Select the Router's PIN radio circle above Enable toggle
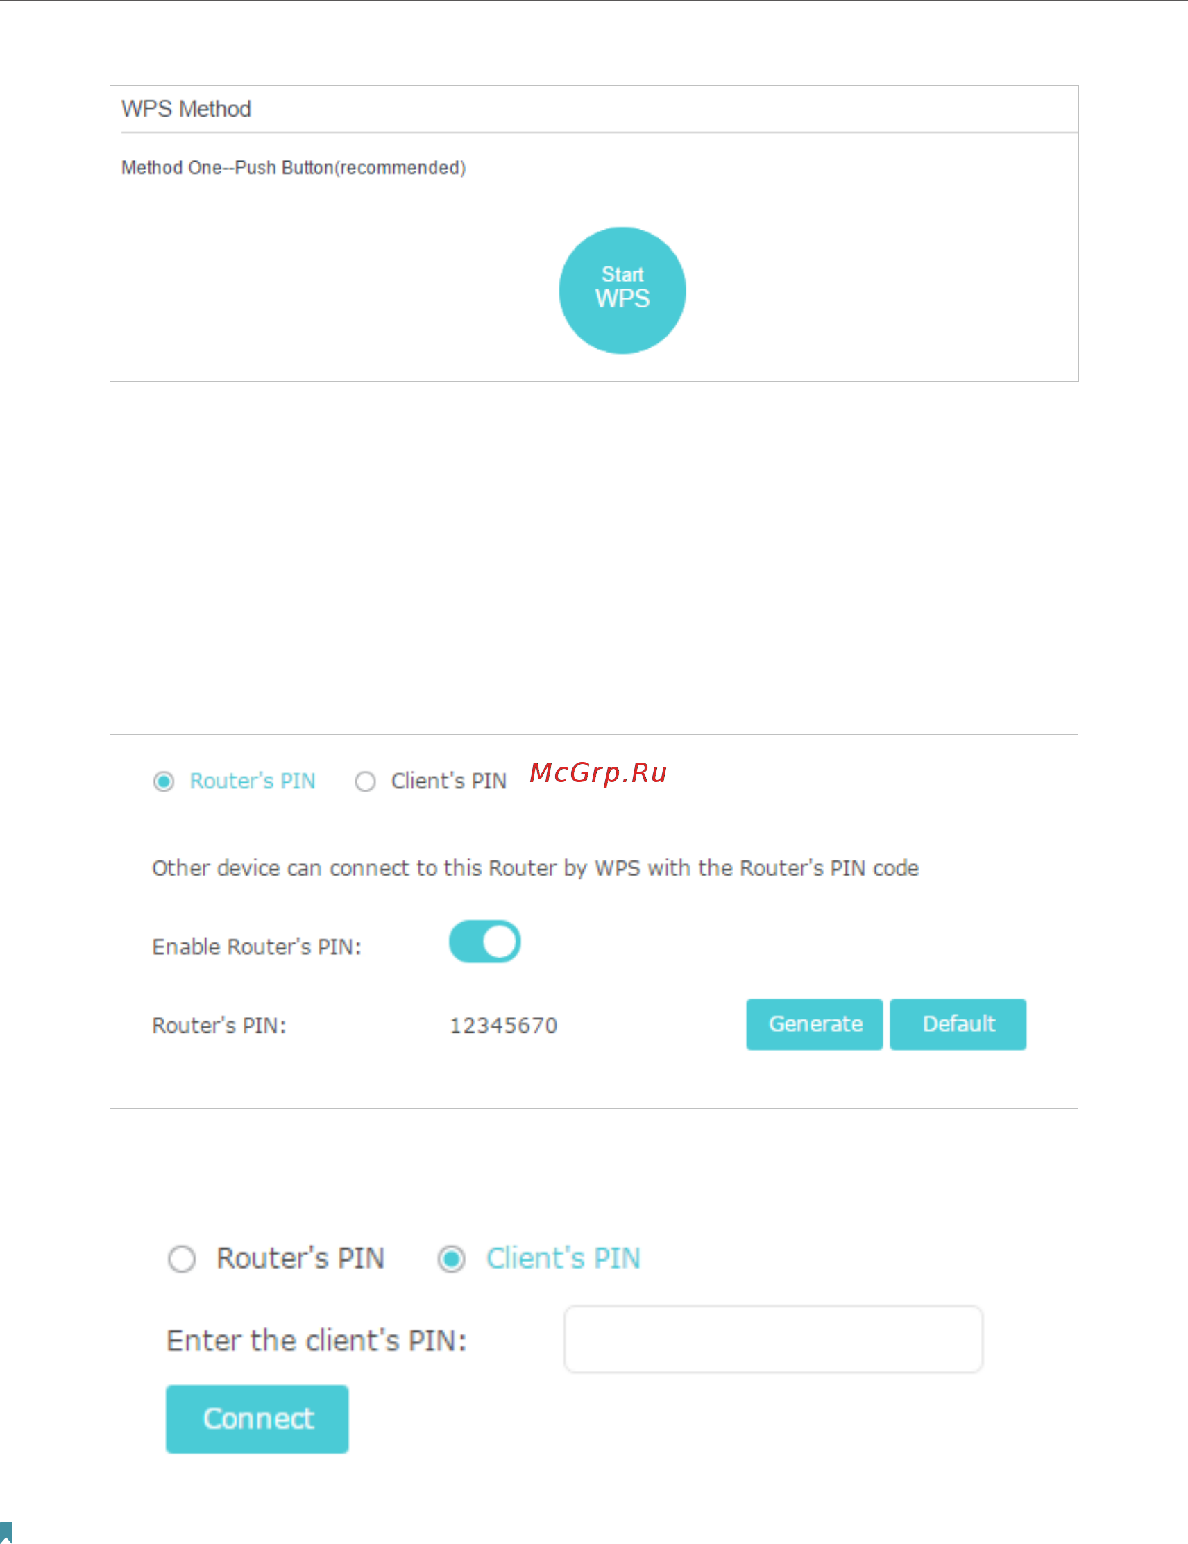The image size is (1188, 1544). [x=163, y=781]
